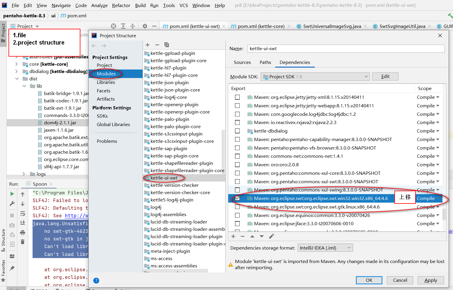This screenshot has width=453, height=290.
Task: Change scope of kettle-dbdialog dependency
Action: click(428, 131)
